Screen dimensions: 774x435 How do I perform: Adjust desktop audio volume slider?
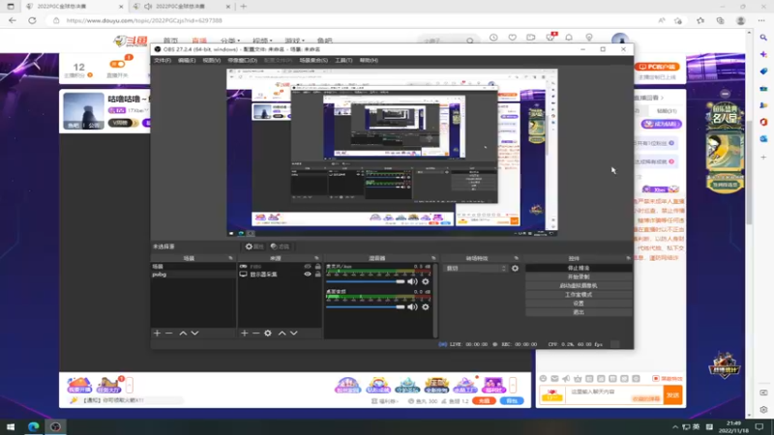click(366, 306)
